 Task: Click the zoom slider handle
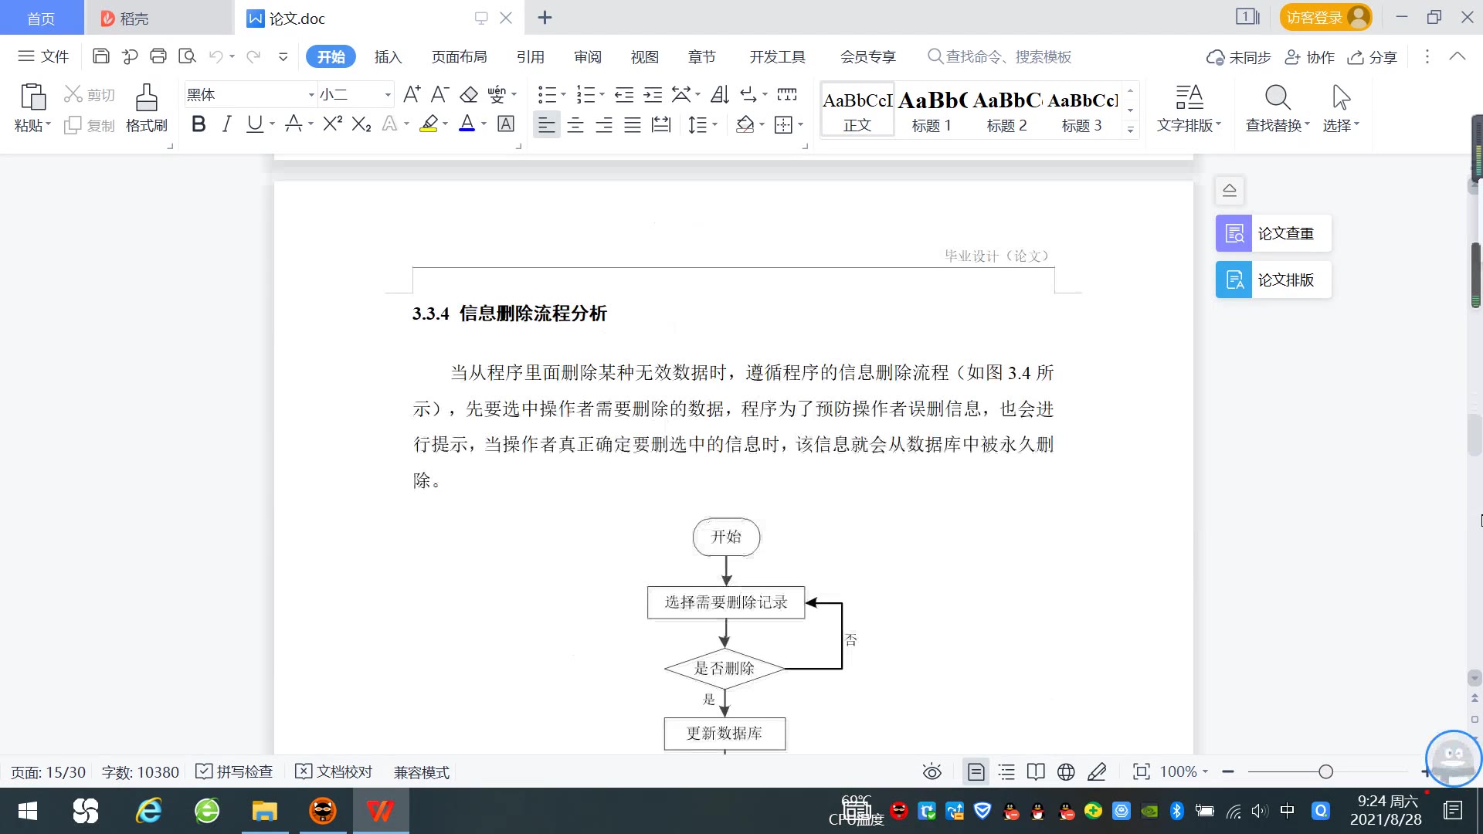coord(1325,771)
